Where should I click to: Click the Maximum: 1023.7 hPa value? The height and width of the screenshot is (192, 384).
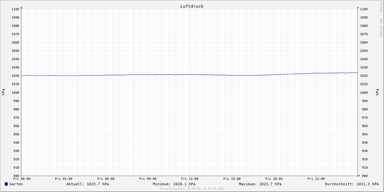coord(260,184)
